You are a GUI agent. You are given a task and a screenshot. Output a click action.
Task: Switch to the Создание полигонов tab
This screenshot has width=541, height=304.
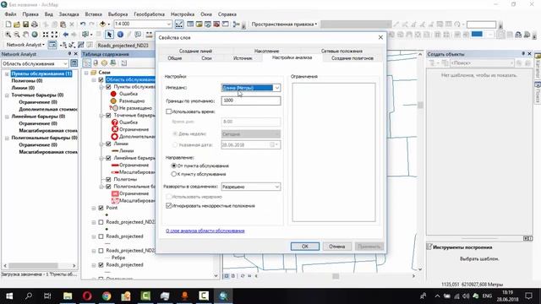coord(352,58)
